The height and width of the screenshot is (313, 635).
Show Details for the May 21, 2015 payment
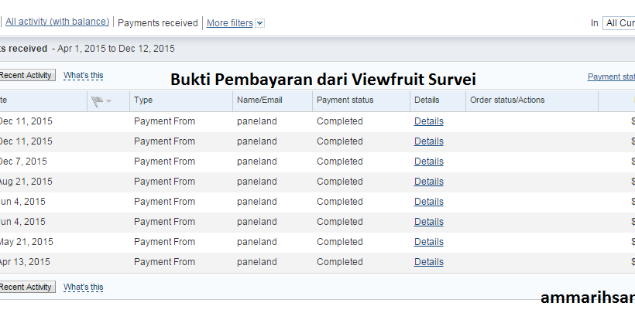coord(428,242)
